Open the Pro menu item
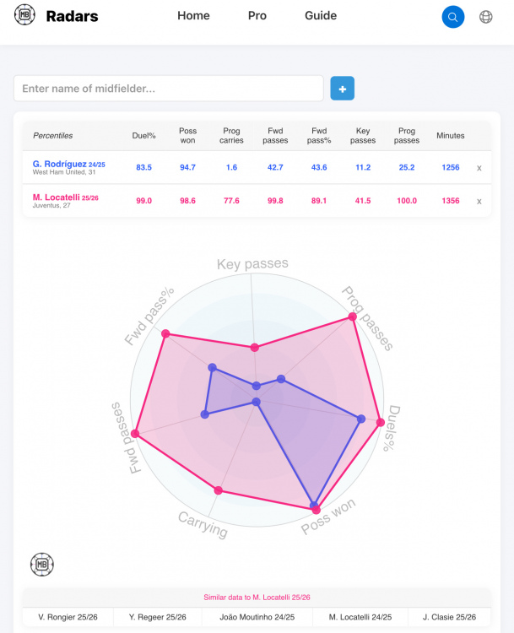 tap(257, 16)
